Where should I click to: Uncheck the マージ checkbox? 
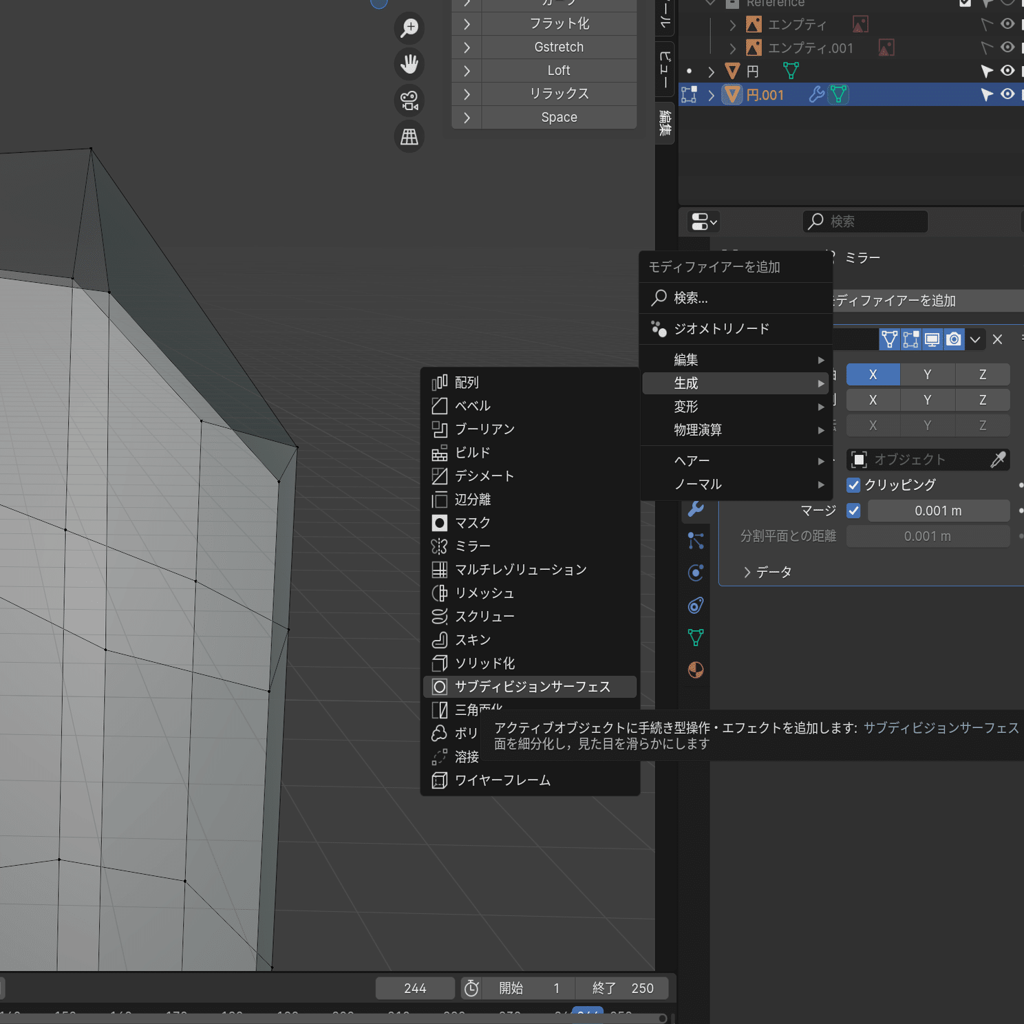(x=853, y=511)
